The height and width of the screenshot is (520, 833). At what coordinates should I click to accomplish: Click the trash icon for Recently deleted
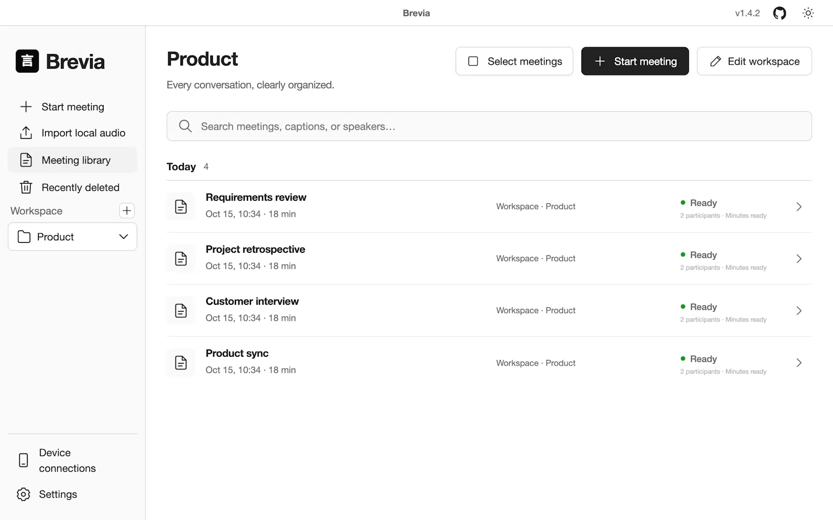pos(26,187)
